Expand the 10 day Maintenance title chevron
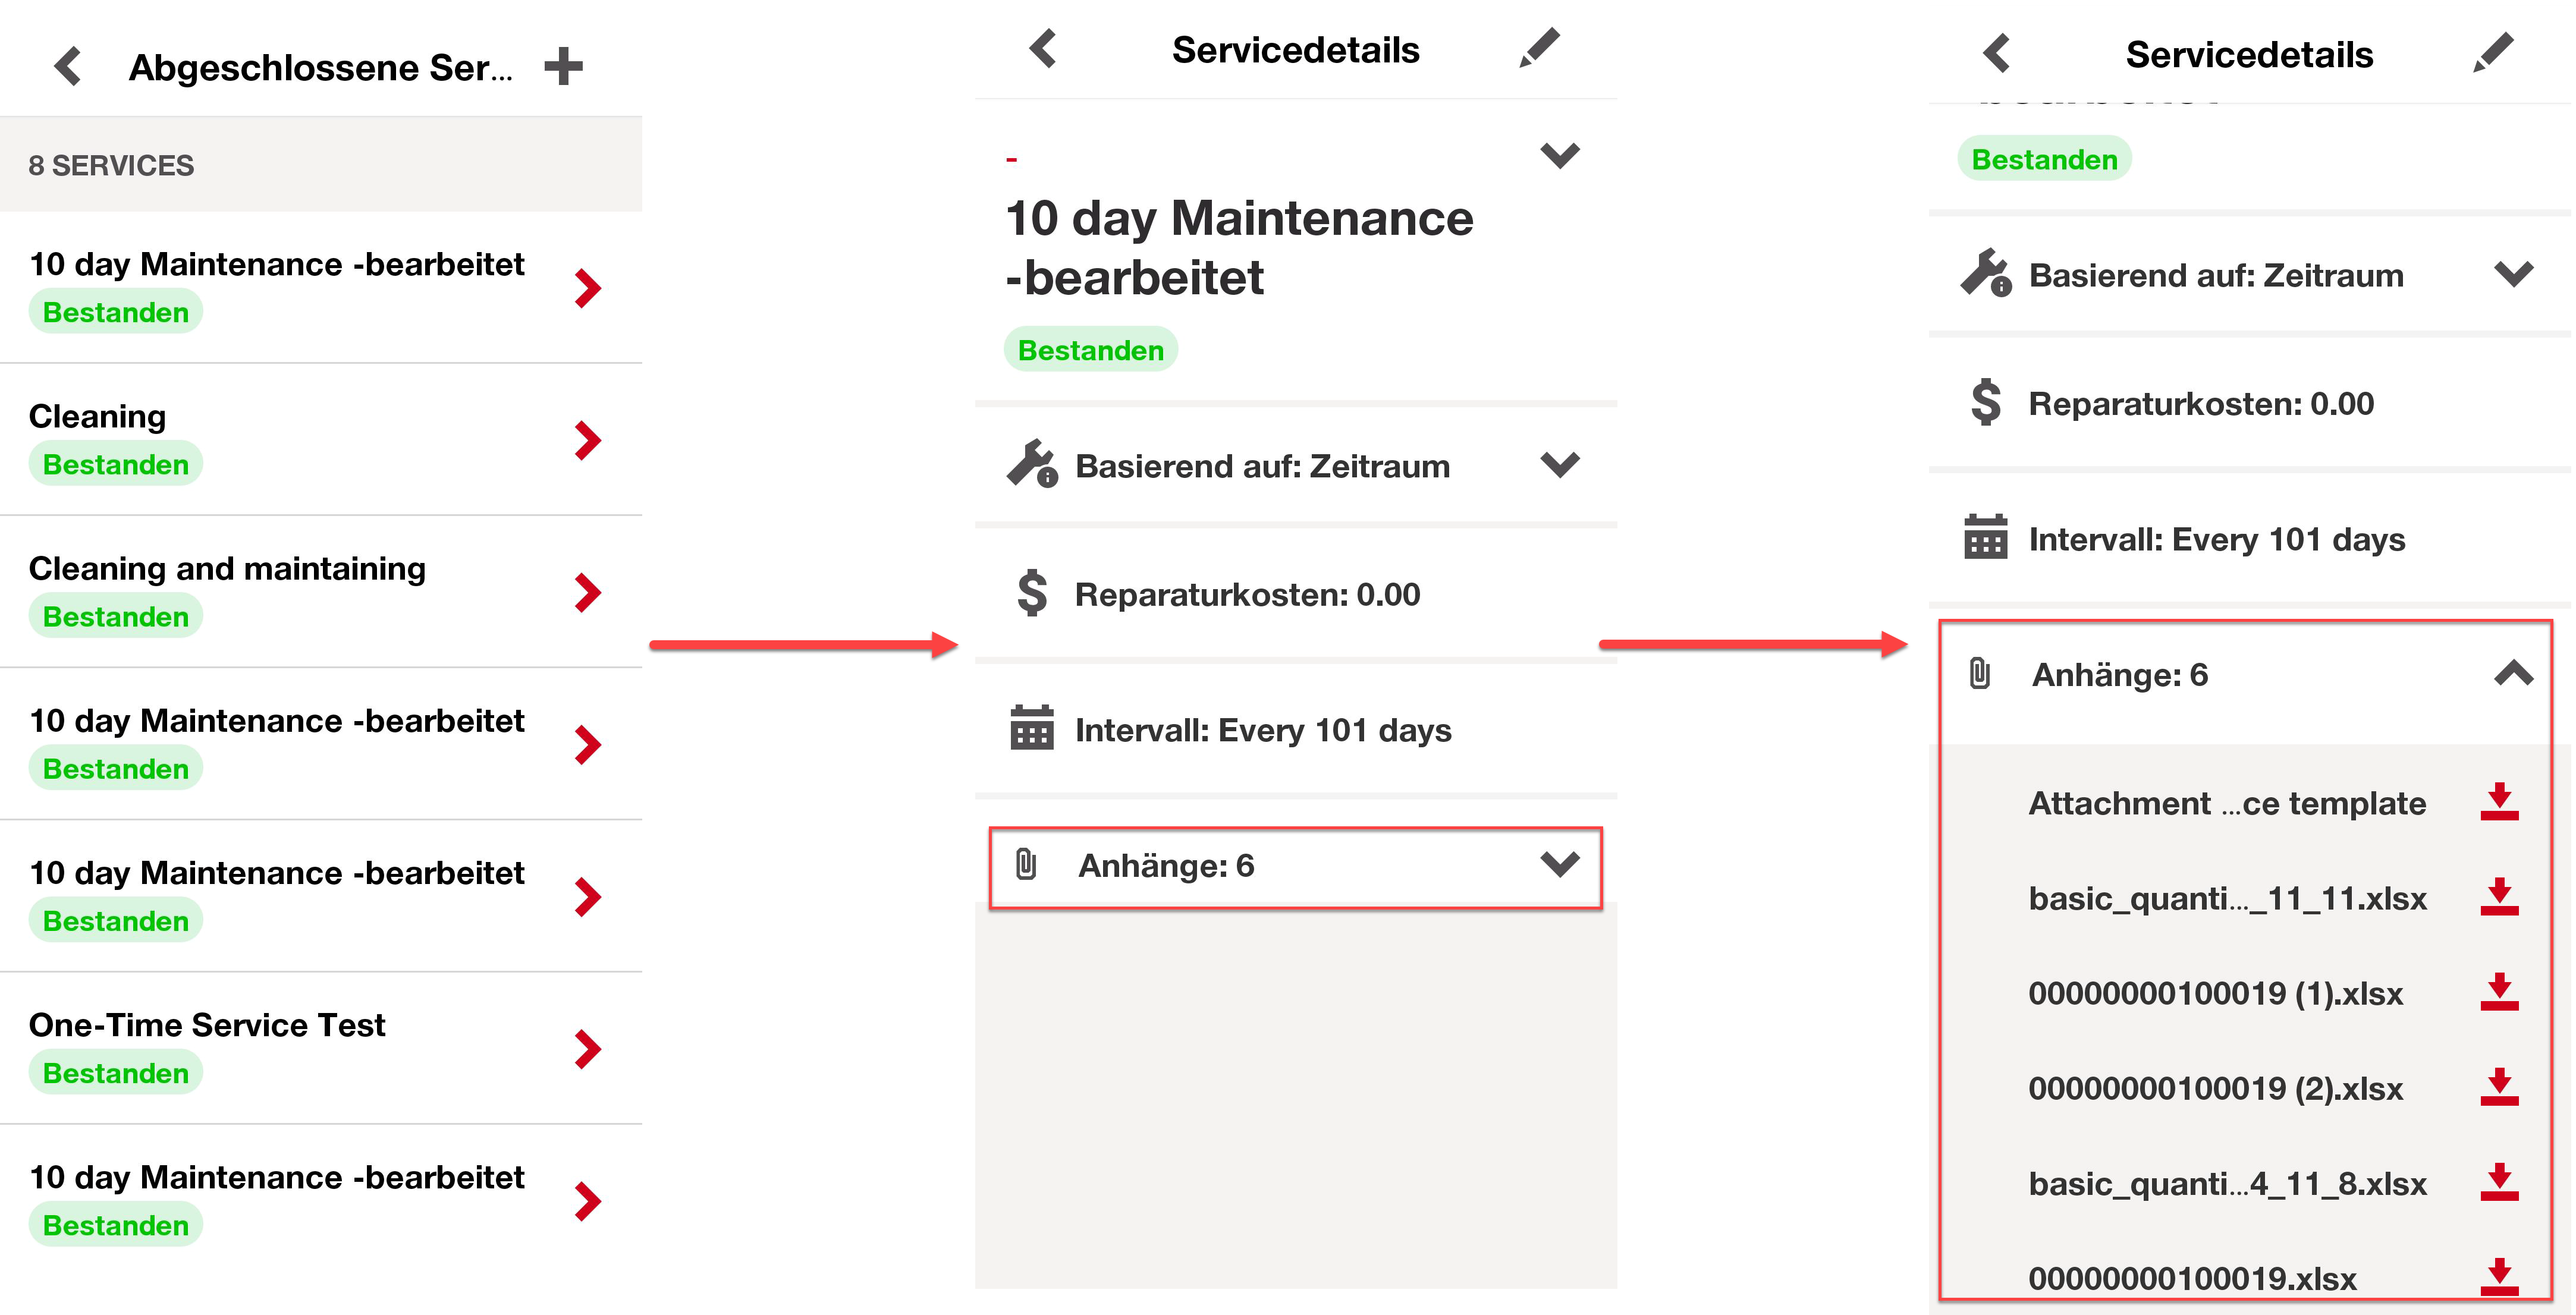 click(x=1560, y=155)
